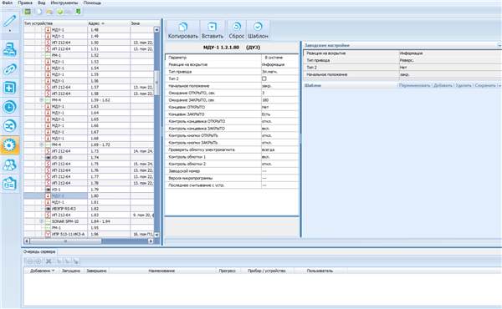
Task: Click the scroll right arrow below device tree
Action: click(151, 241)
